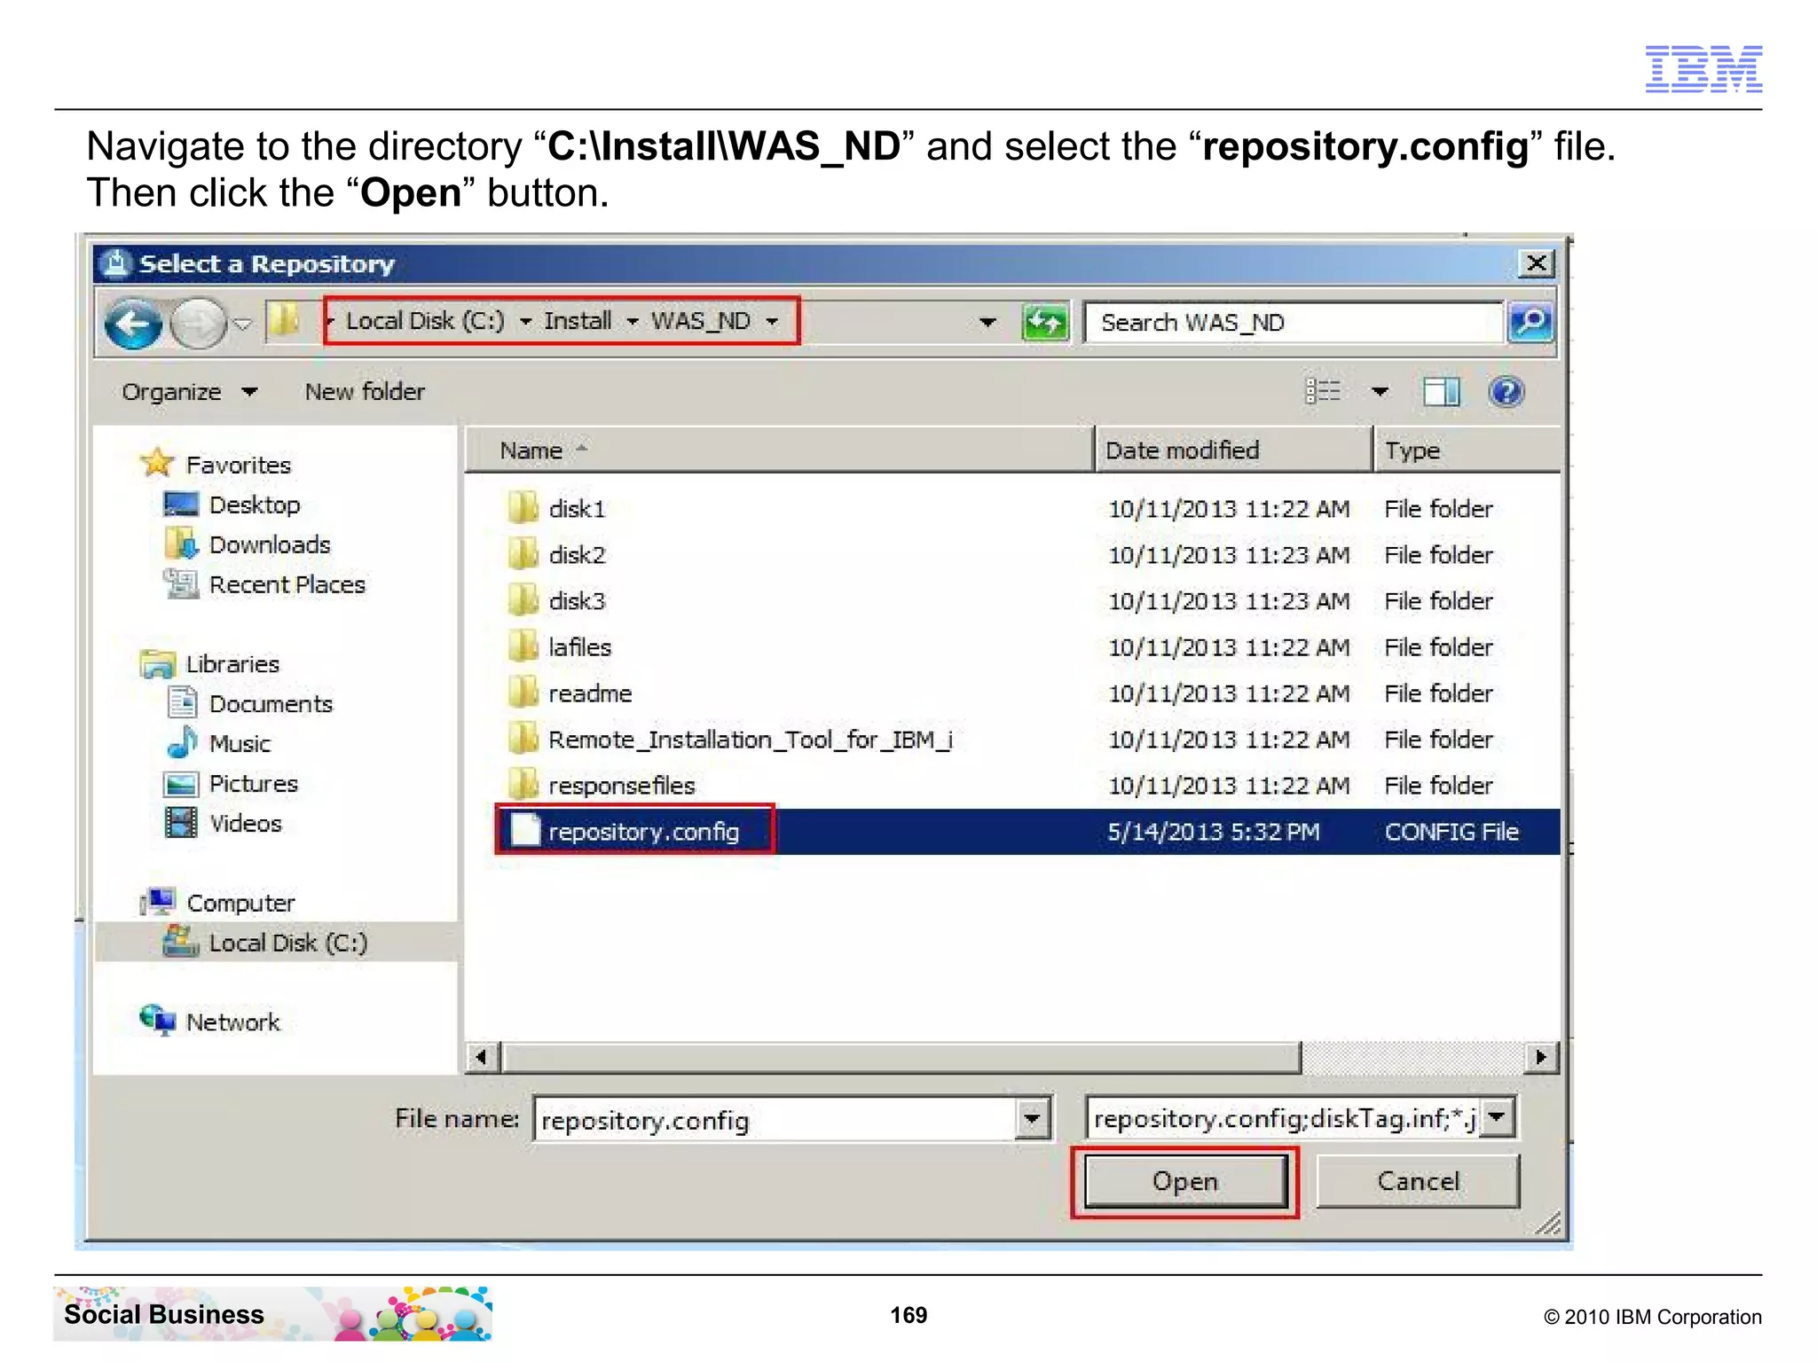This screenshot has height=1362, width=1817.
Task: Click the blue Help question icon
Action: (1506, 391)
